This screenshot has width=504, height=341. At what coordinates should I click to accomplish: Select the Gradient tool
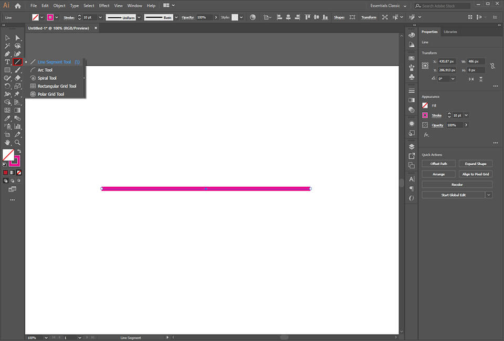tap(17, 110)
